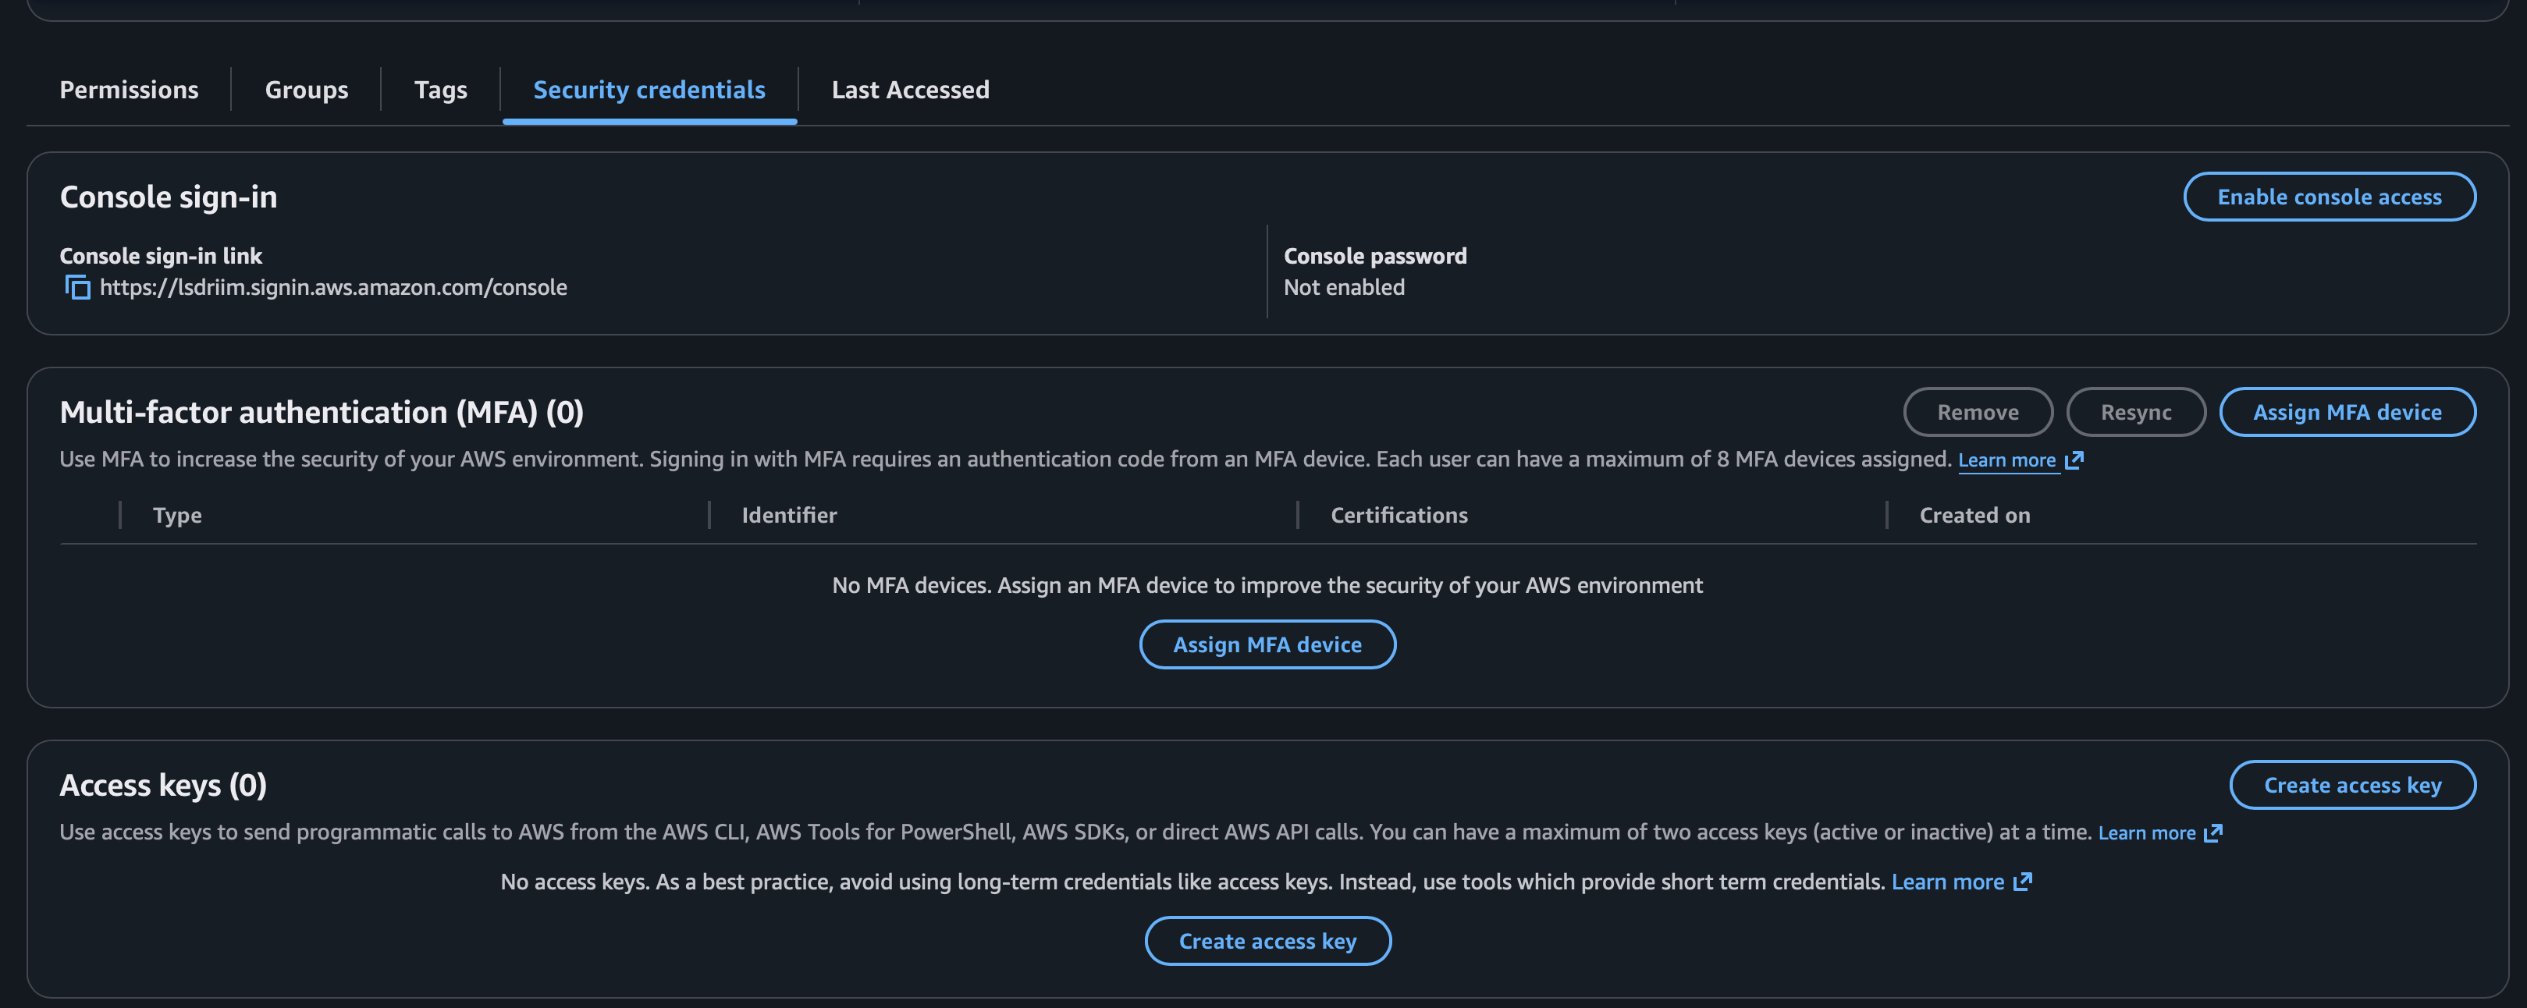Viewport: 2527px width, 1008px height.
Task: Copy the console sign-in link icon
Action: coord(77,287)
